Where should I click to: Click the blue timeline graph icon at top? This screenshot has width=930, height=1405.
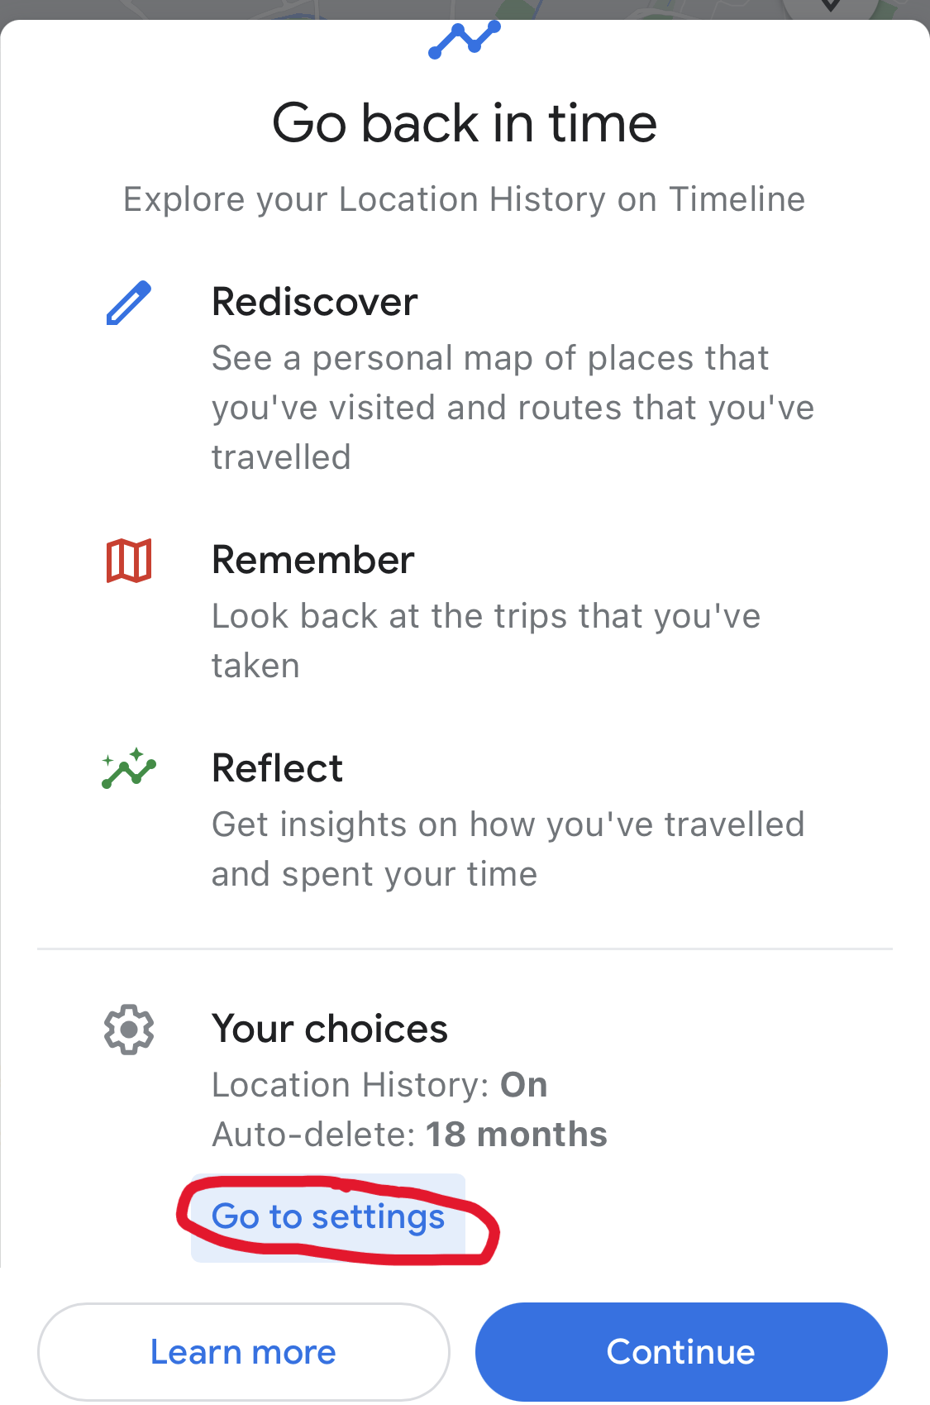(x=465, y=40)
